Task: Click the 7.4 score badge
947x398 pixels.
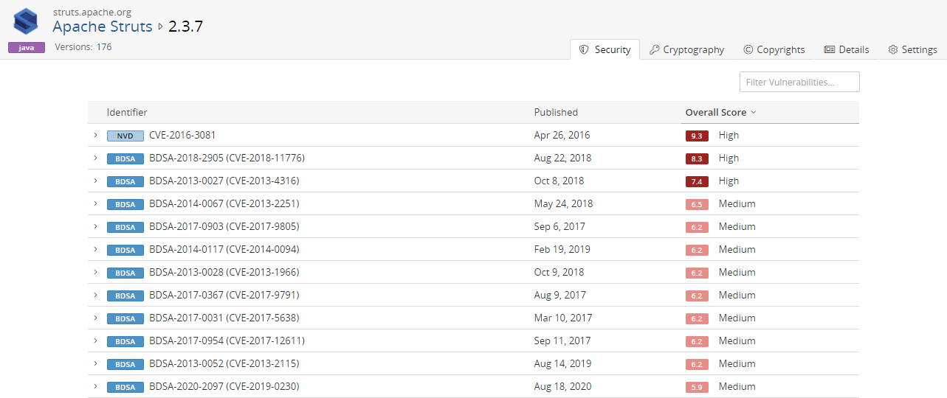Action: tap(697, 181)
